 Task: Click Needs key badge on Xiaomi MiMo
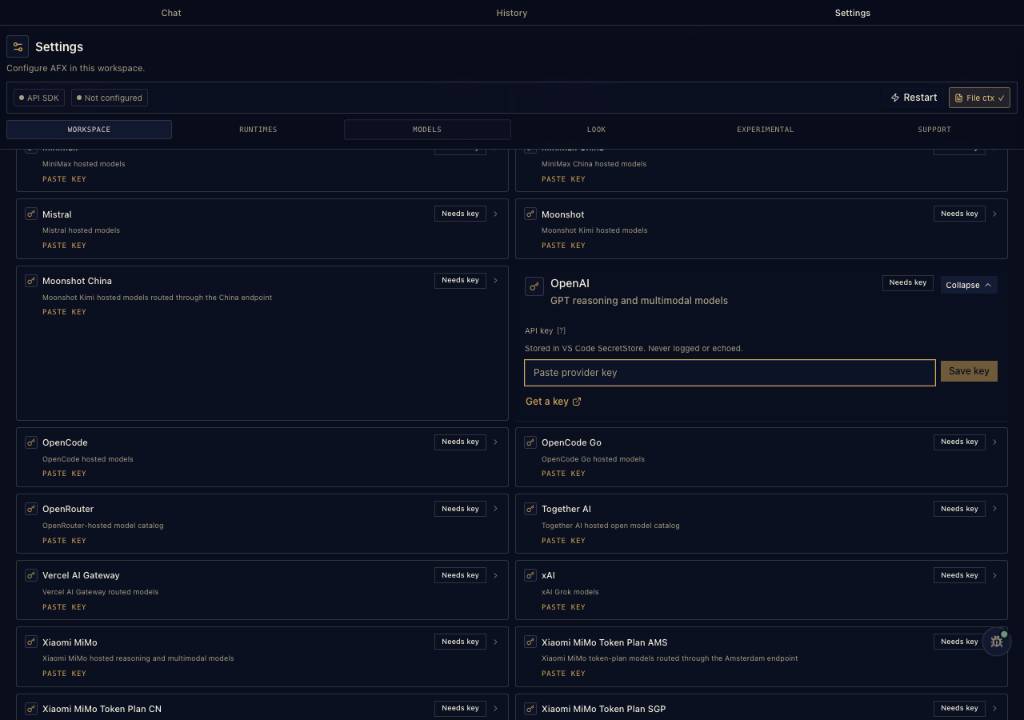click(461, 642)
